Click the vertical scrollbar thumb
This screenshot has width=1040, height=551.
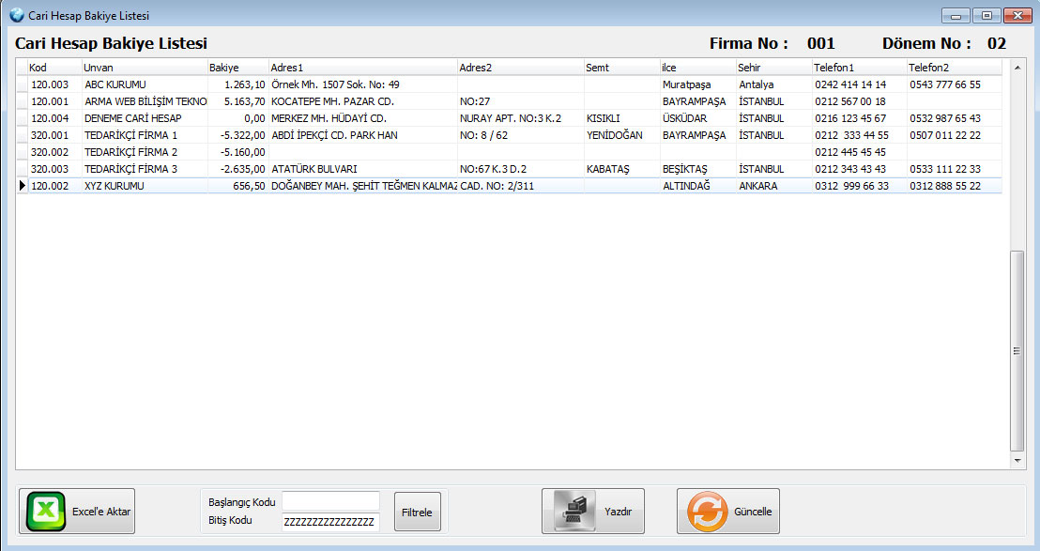[1017, 351]
